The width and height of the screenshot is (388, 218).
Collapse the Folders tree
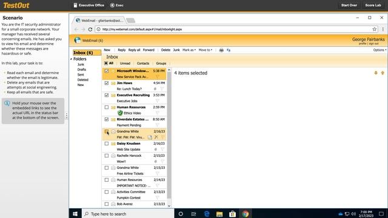[x=71, y=59]
